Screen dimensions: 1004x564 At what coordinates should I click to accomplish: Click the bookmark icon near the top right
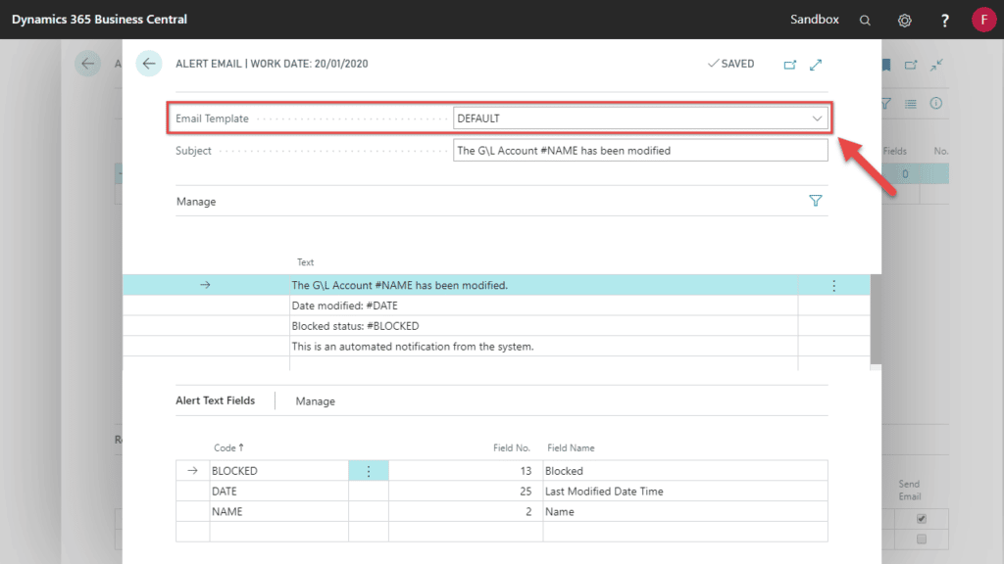(x=885, y=65)
